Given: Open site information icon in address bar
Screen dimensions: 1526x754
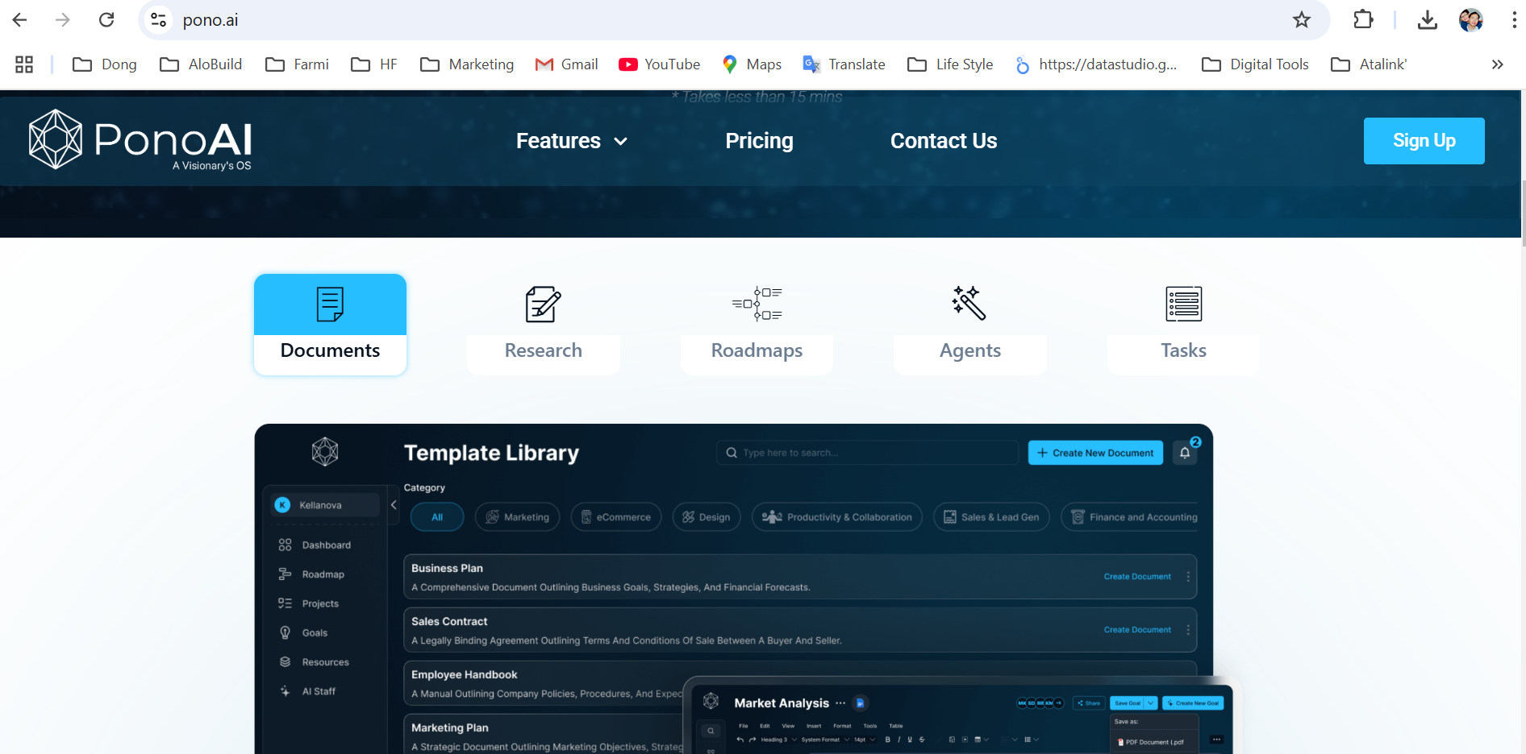Looking at the screenshot, I should click(159, 20).
